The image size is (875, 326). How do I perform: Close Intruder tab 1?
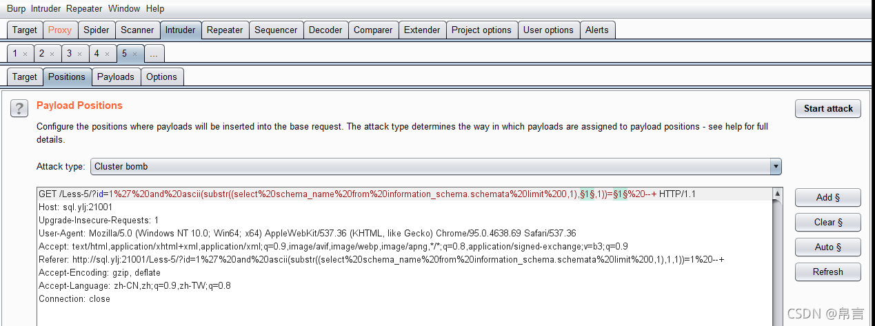coord(25,54)
